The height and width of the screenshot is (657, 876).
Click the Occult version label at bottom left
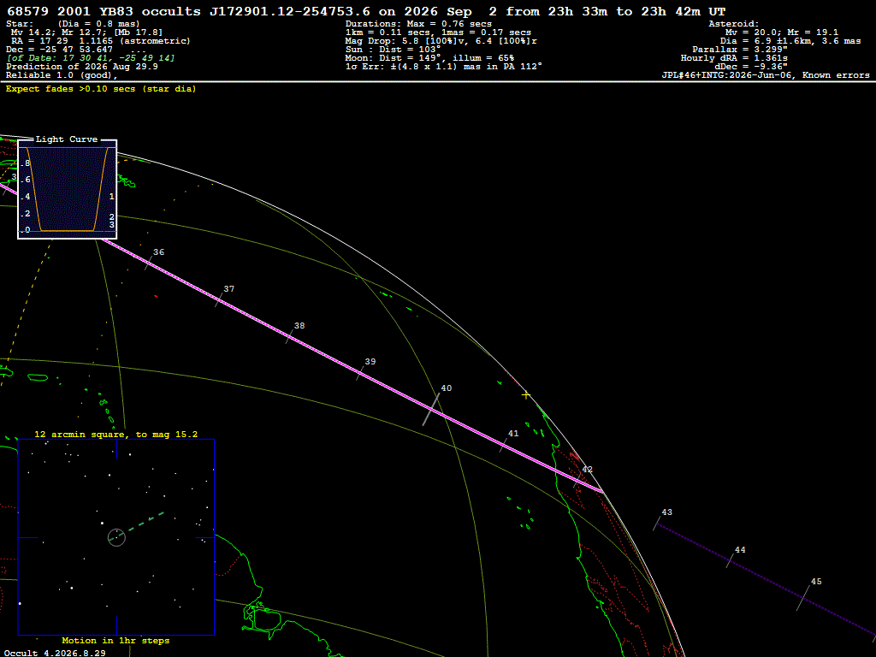point(55,653)
